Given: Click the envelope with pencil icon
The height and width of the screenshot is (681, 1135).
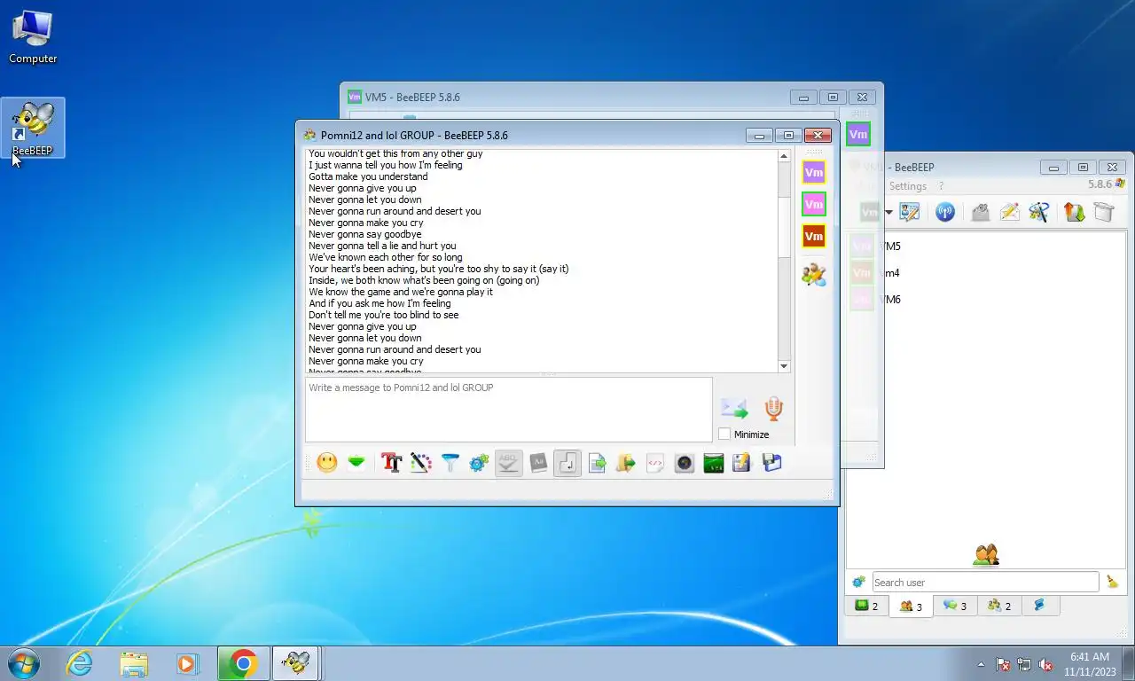Looking at the screenshot, I should [1009, 212].
